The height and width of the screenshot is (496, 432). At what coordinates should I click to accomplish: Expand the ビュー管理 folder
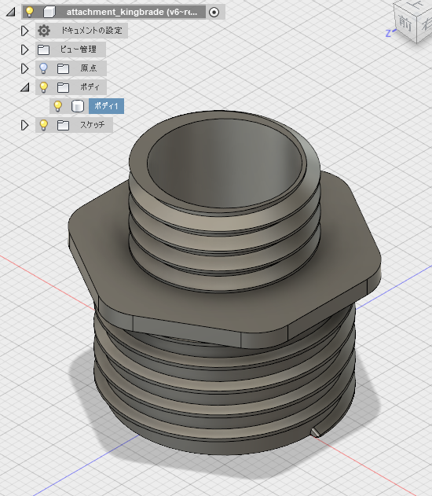24,50
